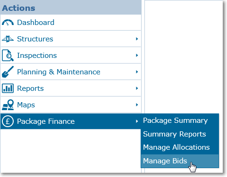Expand the Planning & Maintenance submenu arrow
227x177 pixels.
tap(137, 72)
